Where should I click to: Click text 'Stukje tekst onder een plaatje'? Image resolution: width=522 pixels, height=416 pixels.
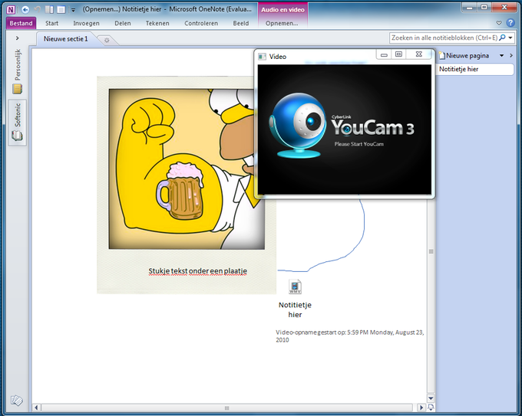(198, 271)
